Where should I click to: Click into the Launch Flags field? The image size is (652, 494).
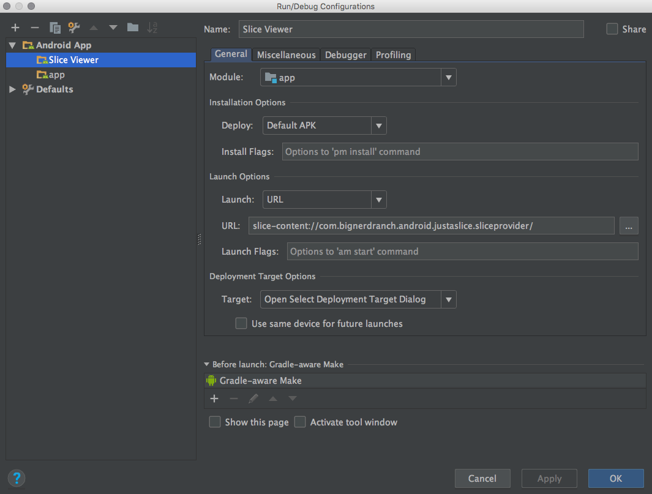click(x=462, y=252)
